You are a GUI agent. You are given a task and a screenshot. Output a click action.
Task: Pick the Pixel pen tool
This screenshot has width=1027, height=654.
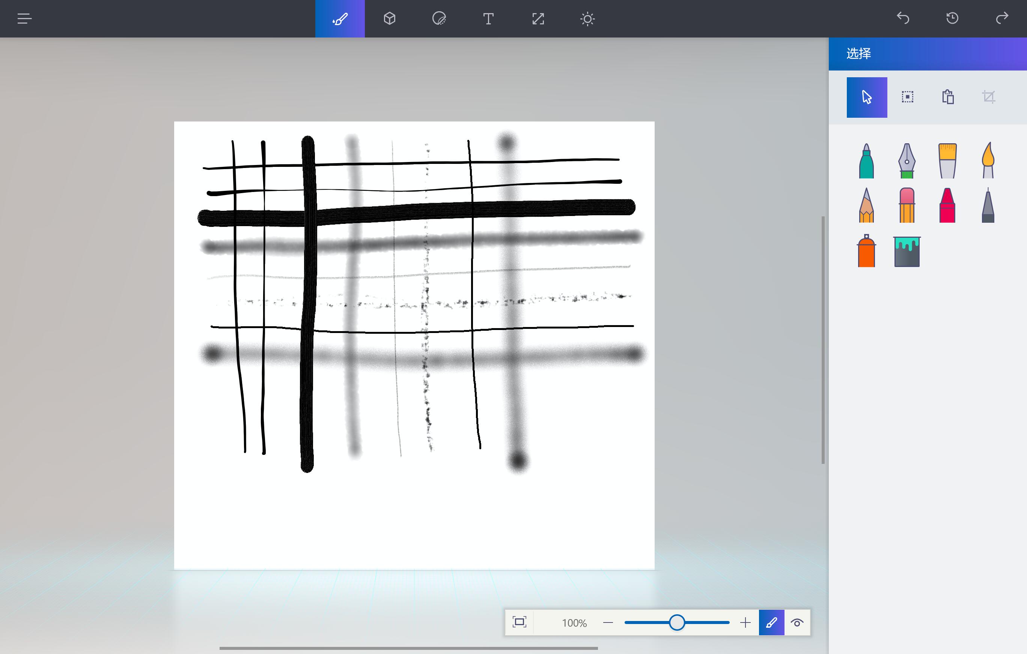pyautogui.click(x=988, y=206)
